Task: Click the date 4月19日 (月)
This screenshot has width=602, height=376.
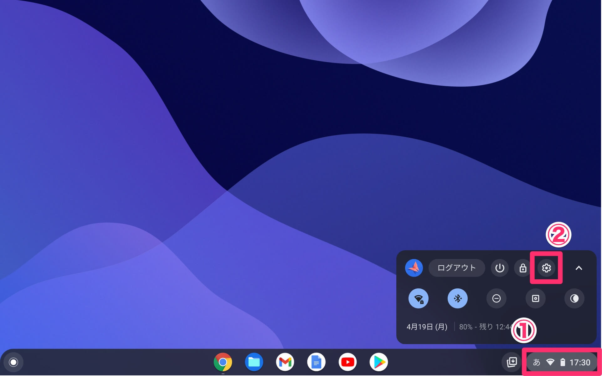Action: click(427, 327)
